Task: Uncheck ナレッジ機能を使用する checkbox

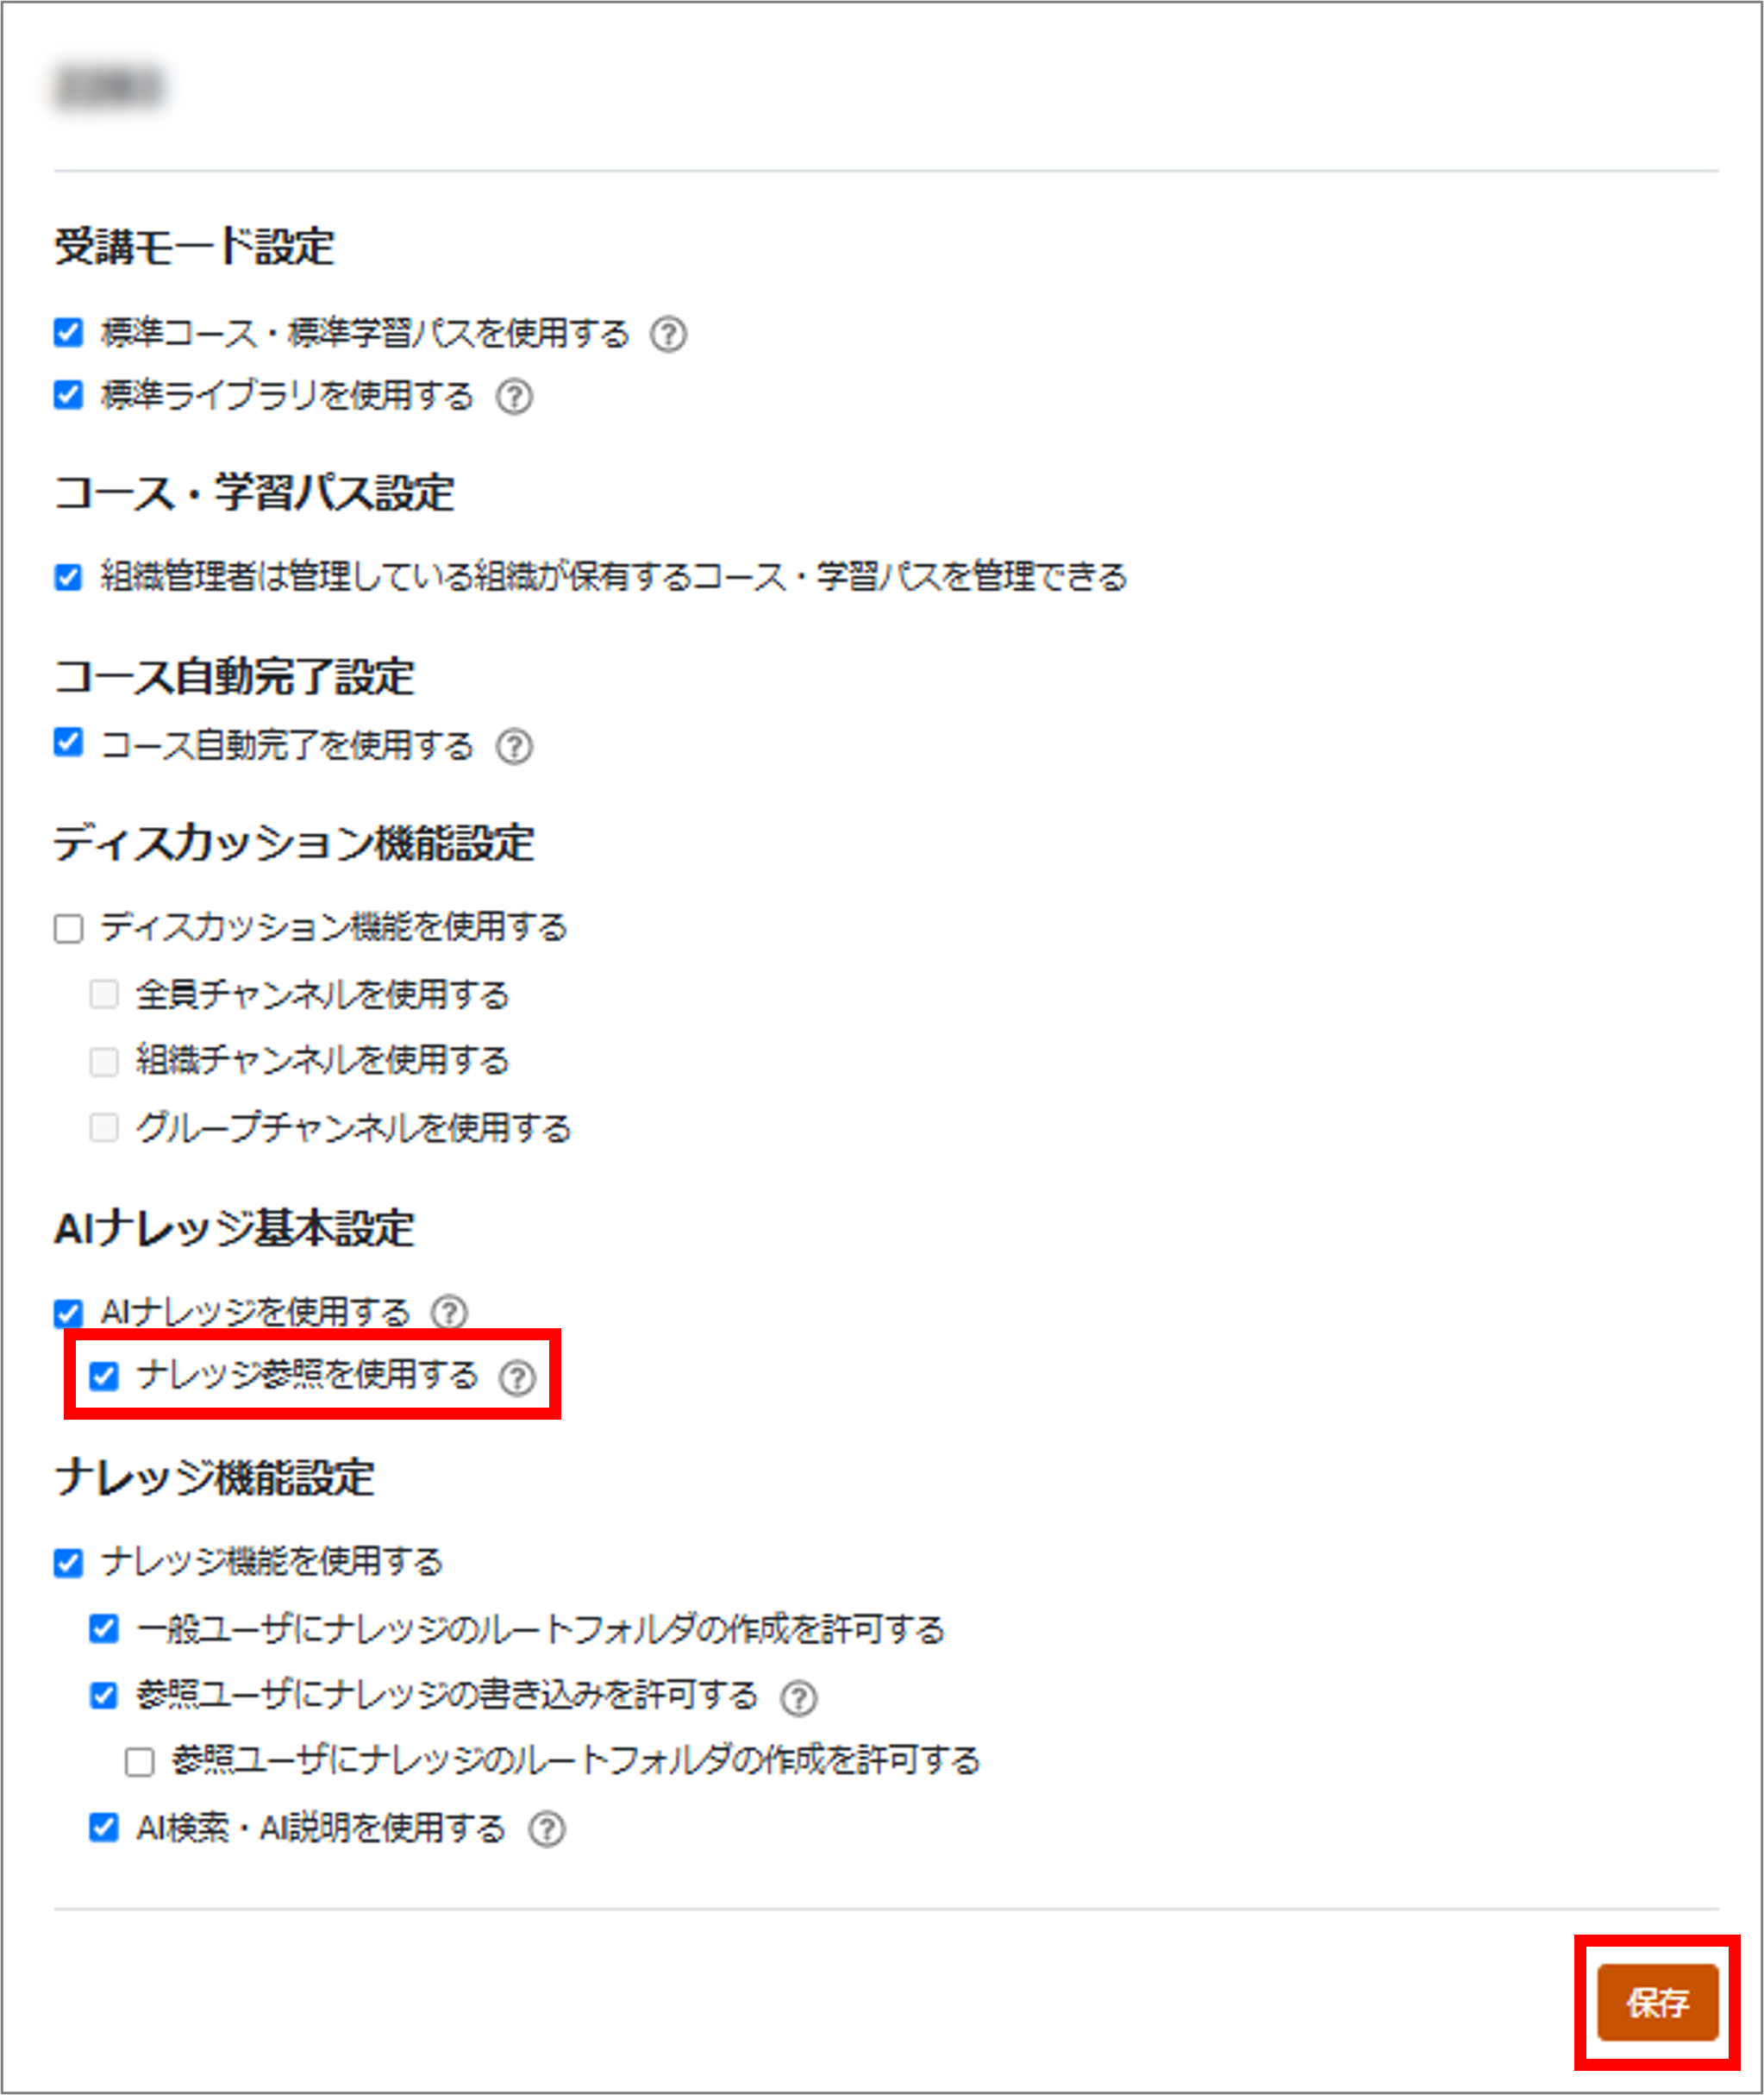Action: point(68,1563)
